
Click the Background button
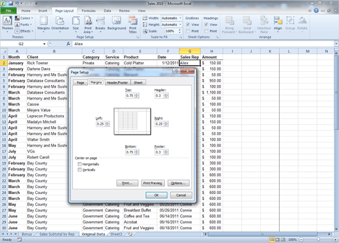tap(117, 24)
